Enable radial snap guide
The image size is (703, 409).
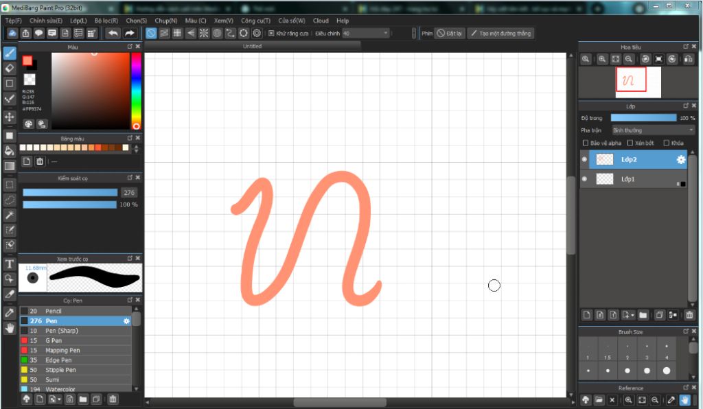[203, 33]
